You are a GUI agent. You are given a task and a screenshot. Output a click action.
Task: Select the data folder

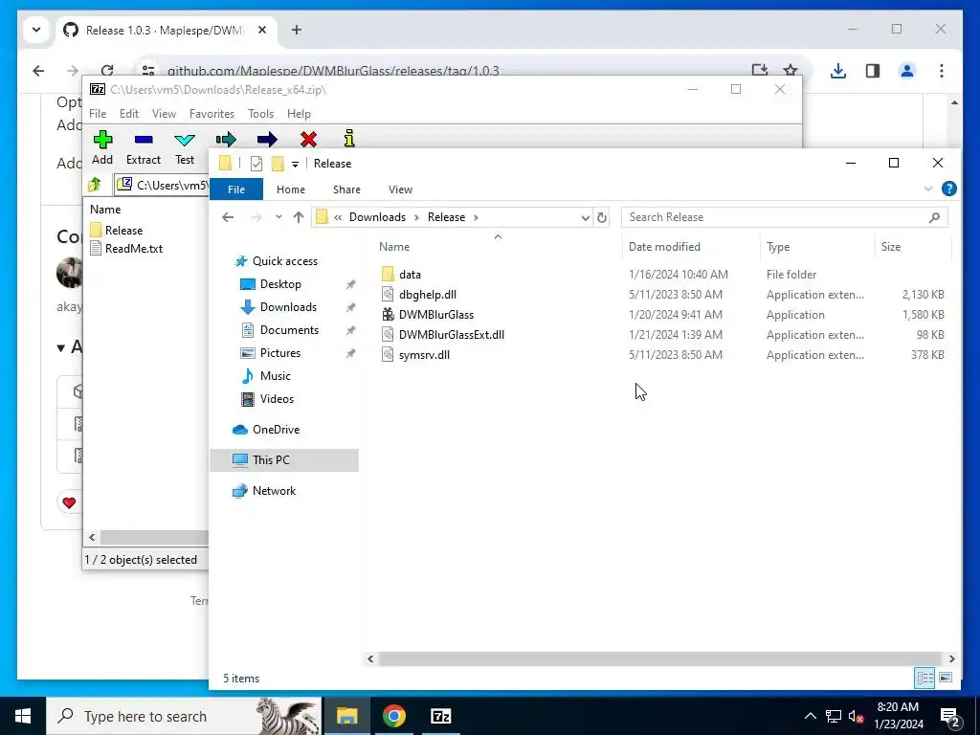[x=410, y=275]
